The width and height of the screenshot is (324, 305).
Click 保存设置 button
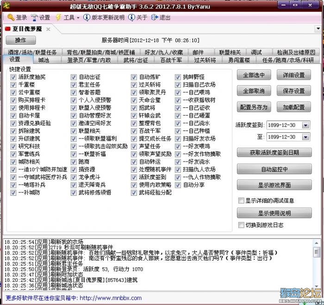[294, 91]
